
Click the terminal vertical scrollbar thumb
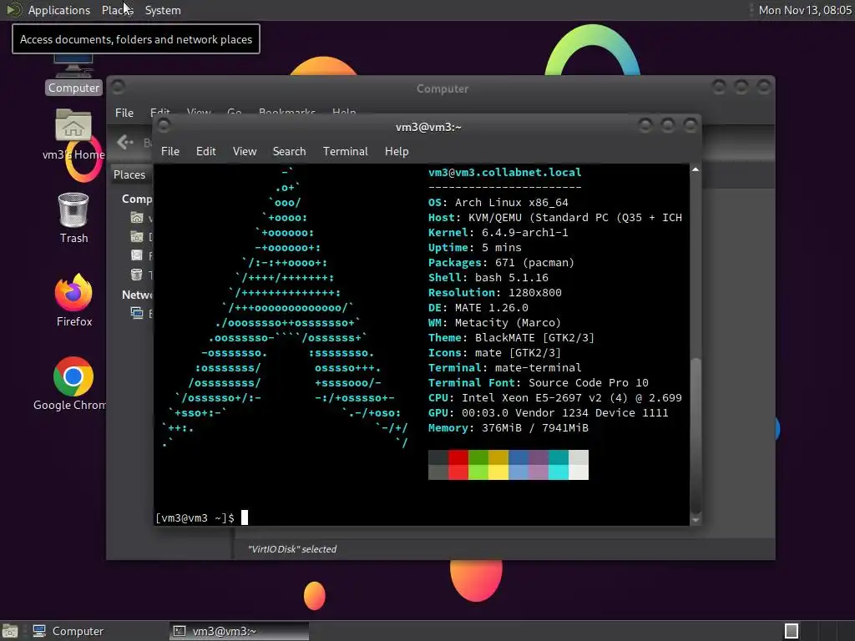click(x=696, y=434)
